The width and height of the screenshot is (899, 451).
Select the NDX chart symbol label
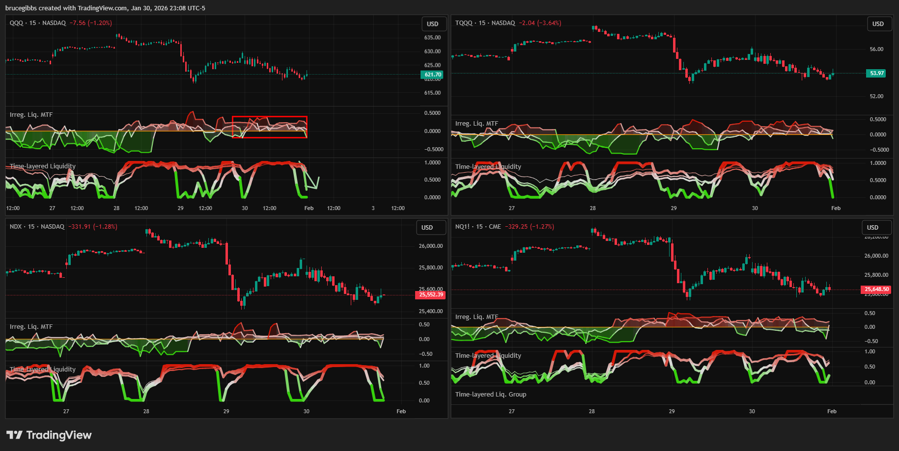point(16,227)
